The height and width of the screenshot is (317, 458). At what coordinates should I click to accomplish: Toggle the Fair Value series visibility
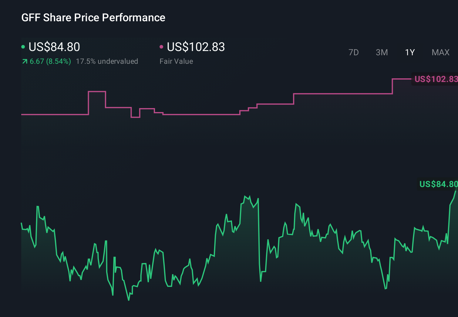(x=162, y=46)
